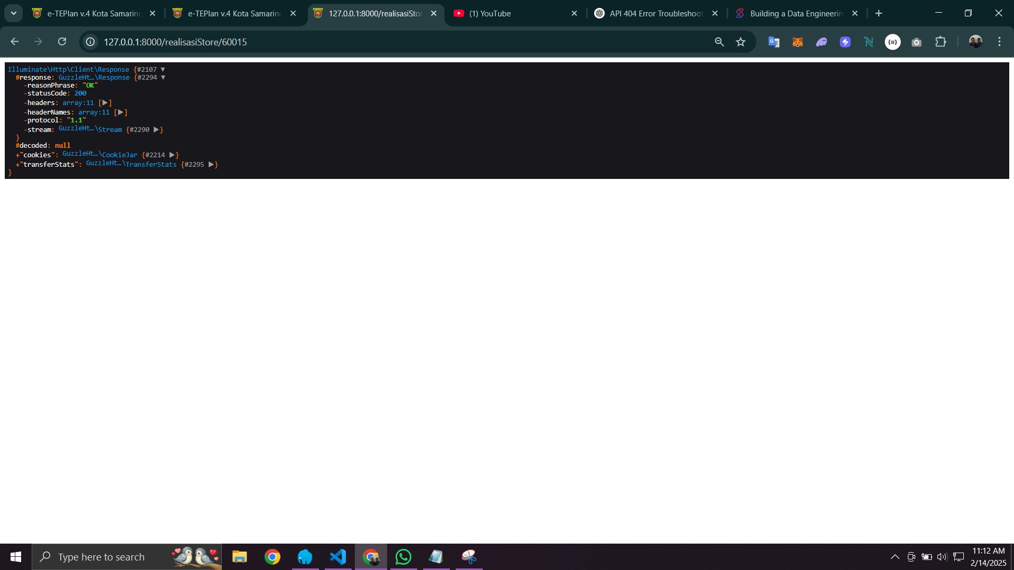Collapse the Illuminate Response #2107 dump
Image resolution: width=1014 pixels, height=570 pixels.
click(163, 70)
